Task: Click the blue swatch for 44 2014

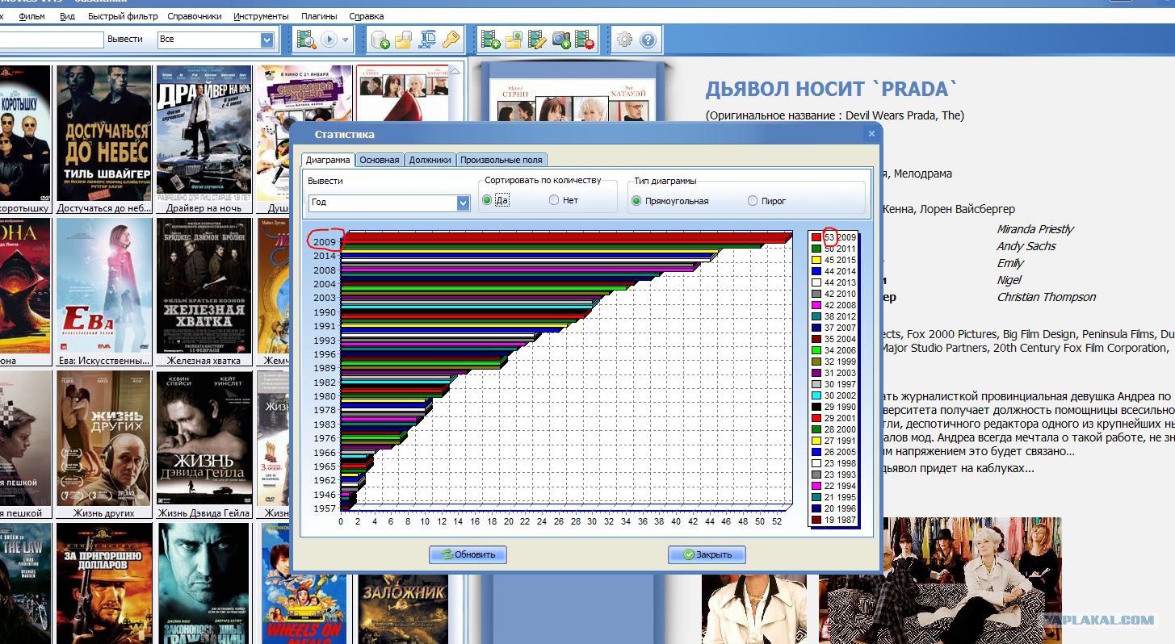Action: pos(816,271)
